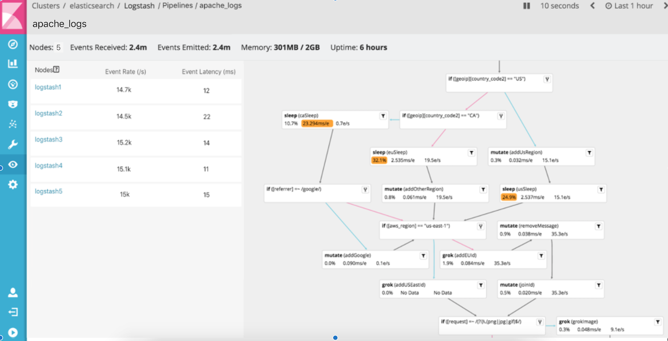This screenshot has width=668, height=341.
Task: Go to previous time range arrow
Action: [x=592, y=6]
